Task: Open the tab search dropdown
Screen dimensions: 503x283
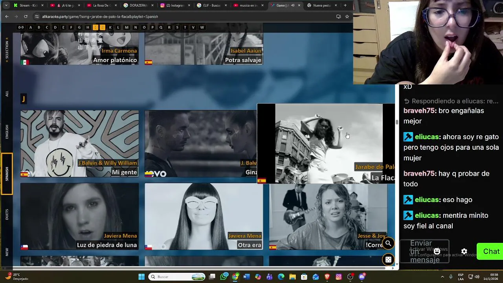Action: 6,5
